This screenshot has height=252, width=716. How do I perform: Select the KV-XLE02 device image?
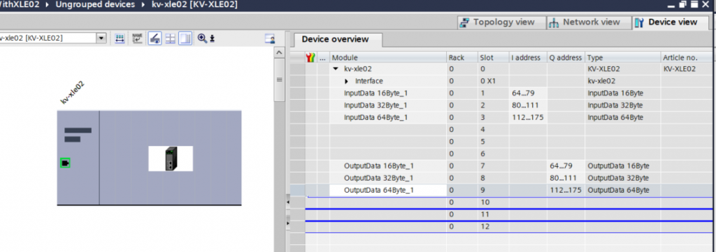171,158
